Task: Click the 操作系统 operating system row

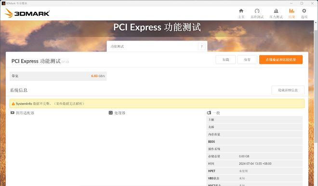Action: [x=254, y=149]
